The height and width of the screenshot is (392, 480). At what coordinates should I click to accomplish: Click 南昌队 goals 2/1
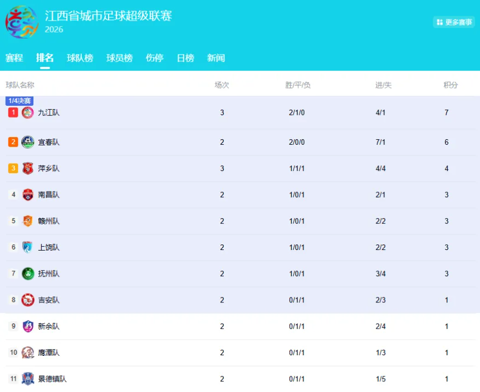380,195
